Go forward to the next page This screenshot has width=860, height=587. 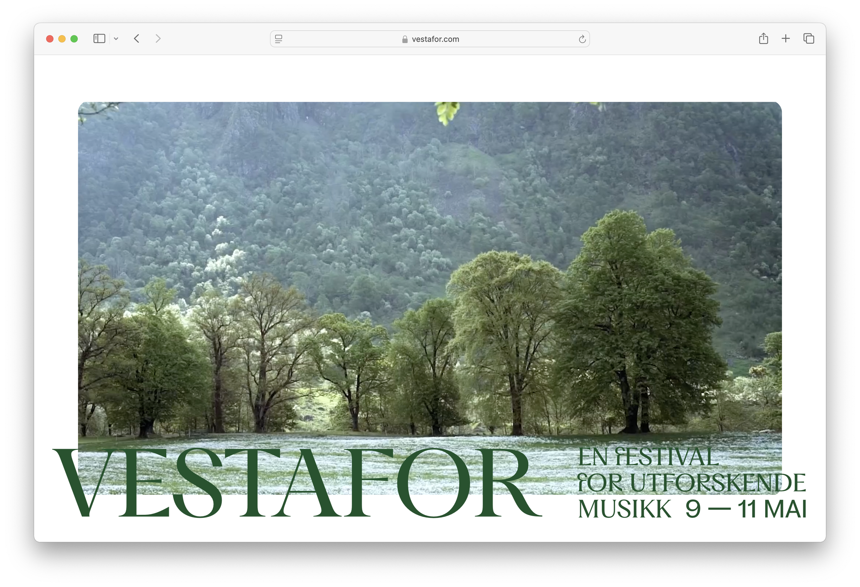point(158,39)
